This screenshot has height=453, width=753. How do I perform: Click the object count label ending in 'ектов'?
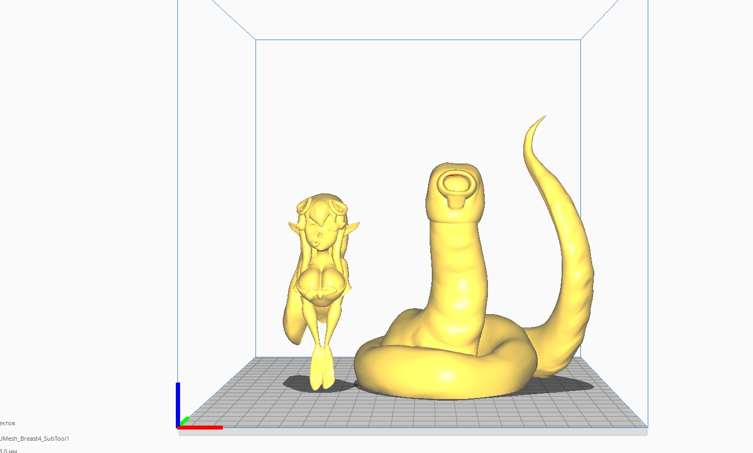click(8, 422)
